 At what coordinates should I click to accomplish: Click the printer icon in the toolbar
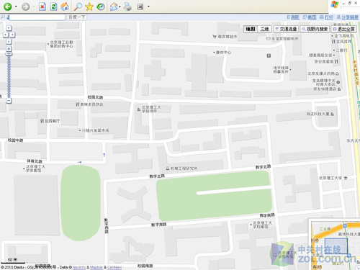tap(127, 6)
